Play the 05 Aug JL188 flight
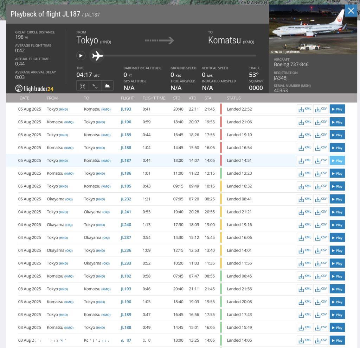 [337, 148]
